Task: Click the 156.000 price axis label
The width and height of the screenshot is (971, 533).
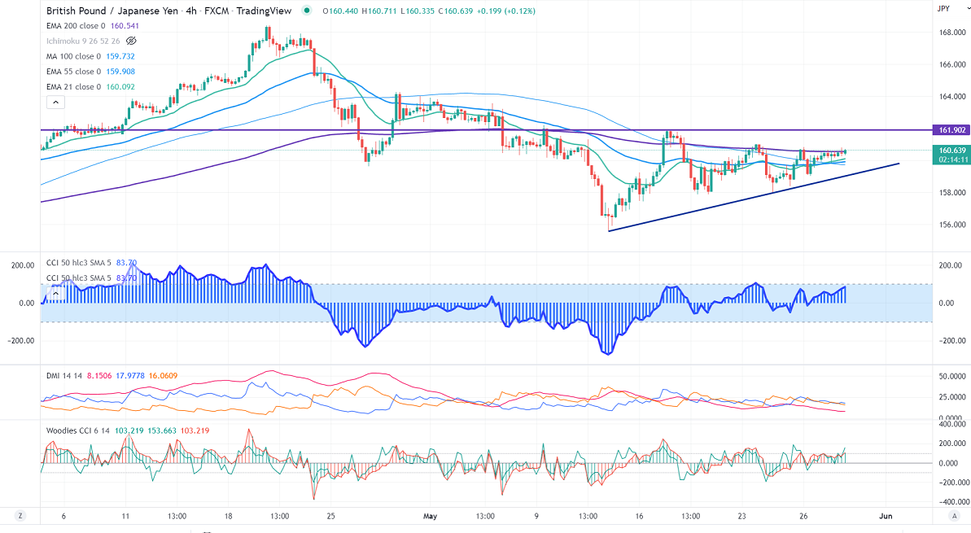Action: click(952, 225)
